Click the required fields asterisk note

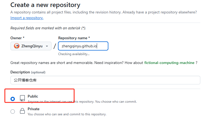click(x=48, y=28)
